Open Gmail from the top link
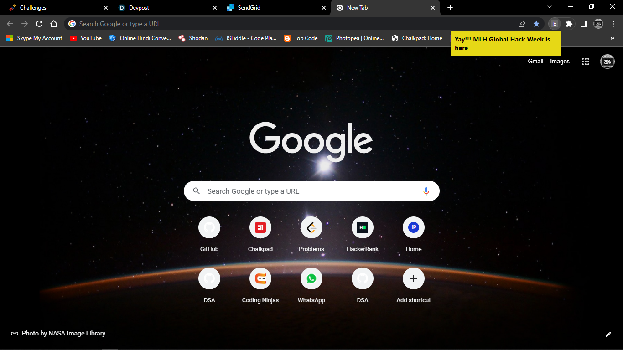The height and width of the screenshot is (350, 623). 535,61
